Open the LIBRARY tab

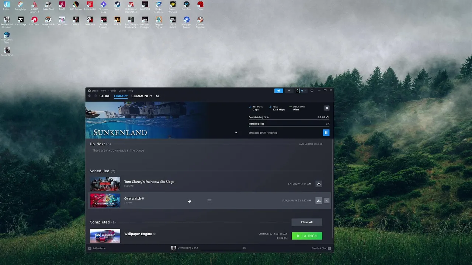(121, 96)
